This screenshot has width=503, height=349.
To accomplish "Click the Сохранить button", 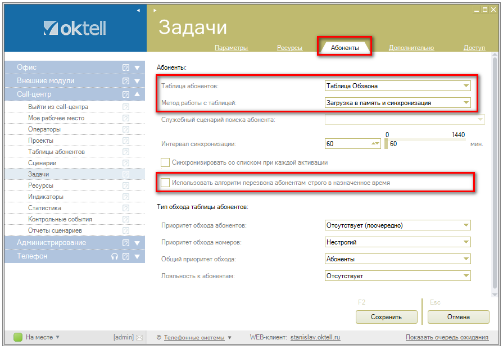I will (x=386, y=317).
